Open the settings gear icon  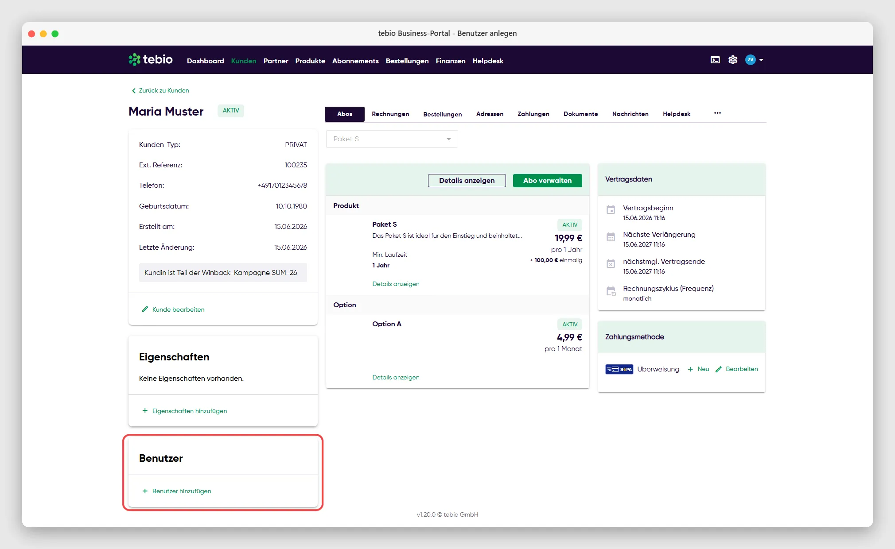[733, 60]
